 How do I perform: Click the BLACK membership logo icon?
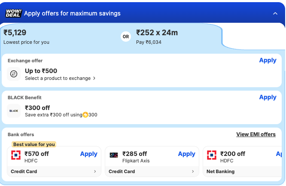click(x=14, y=111)
